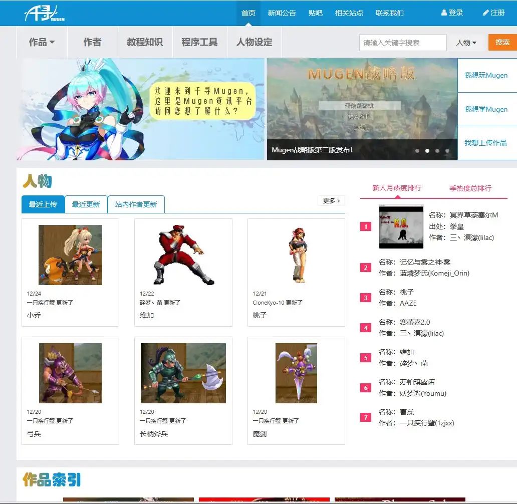Open the rank 1 冥界草莽塞尔M thumbnail
Image resolution: width=517 pixels, height=504 pixels.
[401, 226]
